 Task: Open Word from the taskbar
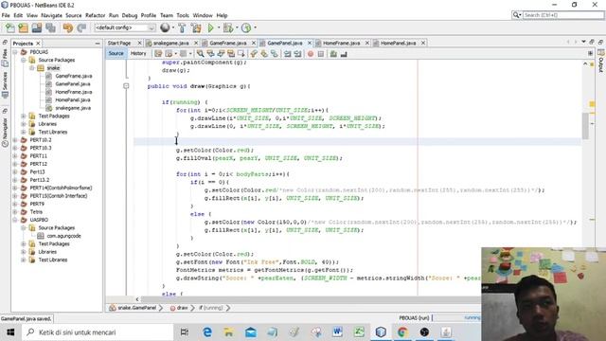[x=337, y=332]
